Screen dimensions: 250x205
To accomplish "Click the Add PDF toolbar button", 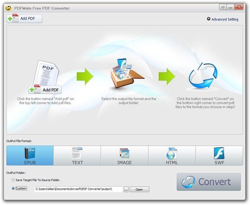I will click(25, 19).
